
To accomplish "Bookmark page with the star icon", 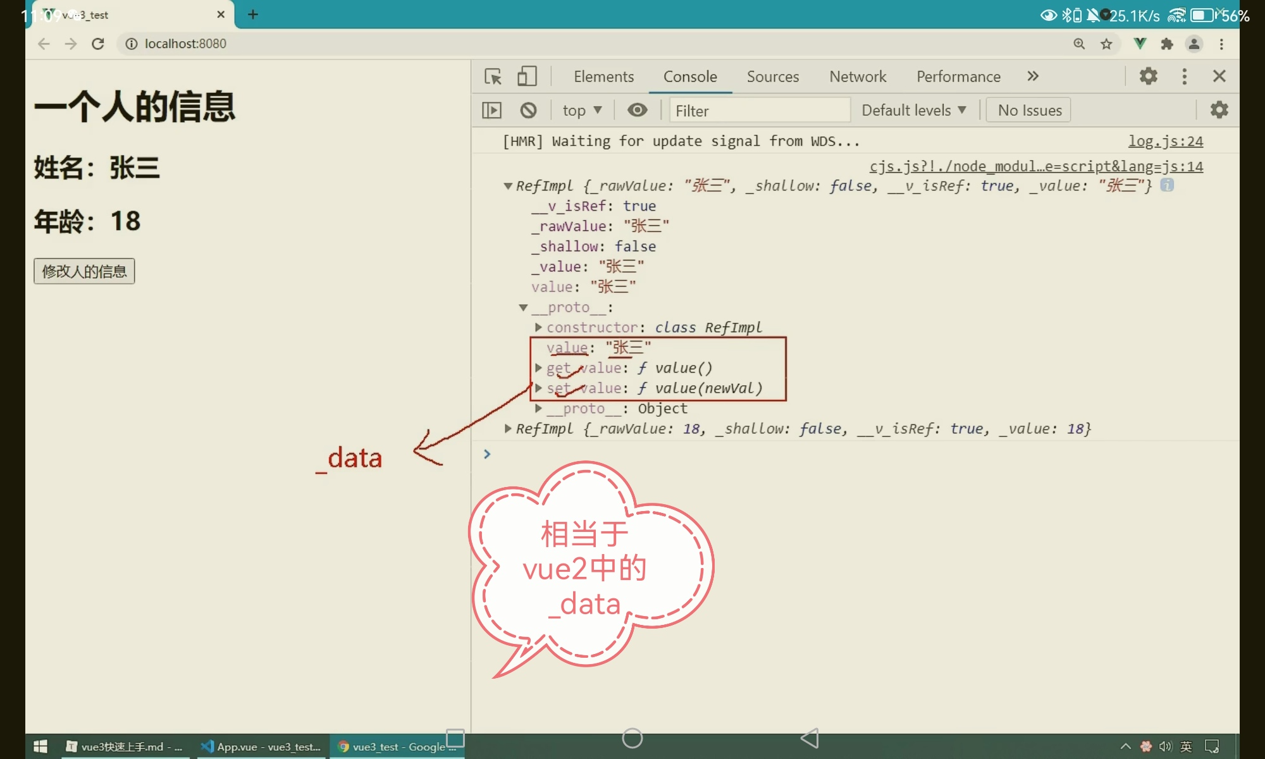I will pyautogui.click(x=1106, y=44).
